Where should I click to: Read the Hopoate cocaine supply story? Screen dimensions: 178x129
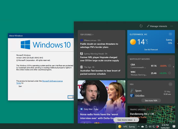click(x=99, y=59)
